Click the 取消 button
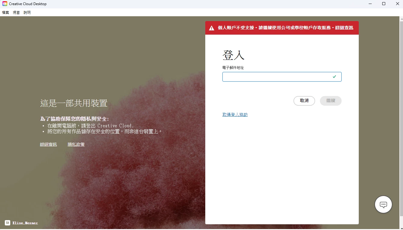403x230 pixels. point(304,101)
